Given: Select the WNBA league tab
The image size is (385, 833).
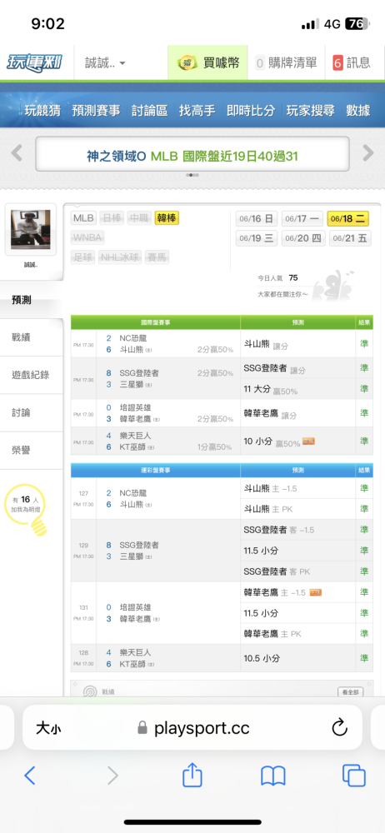Looking at the screenshot, I should (x=87, y=237).
